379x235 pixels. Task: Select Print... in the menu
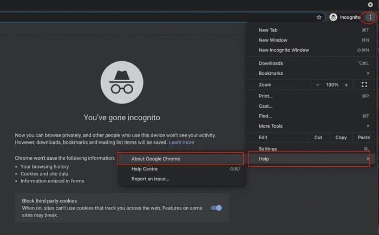click(x=311, y=96)
